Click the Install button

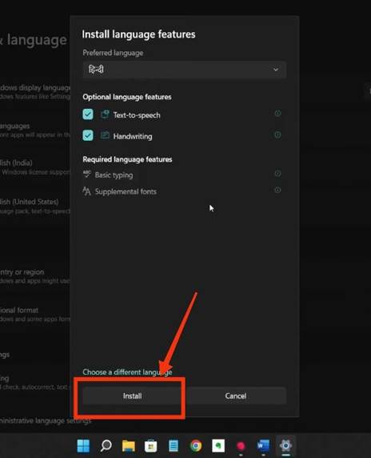point(133,396)
